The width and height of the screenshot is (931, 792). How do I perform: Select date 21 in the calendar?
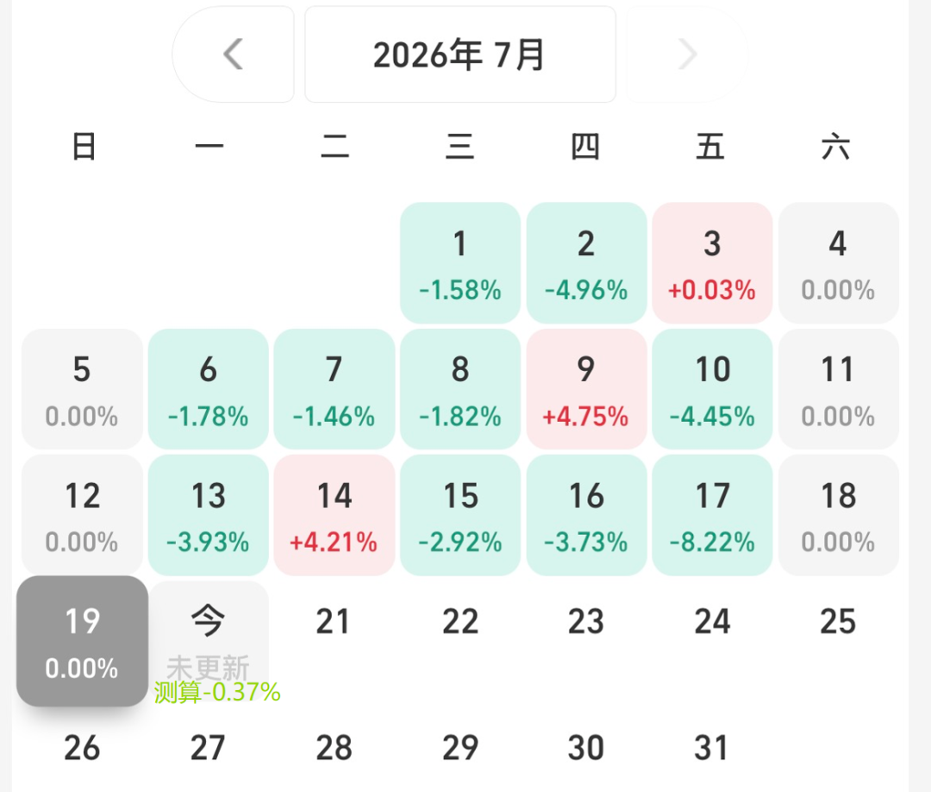click(333, 621)
